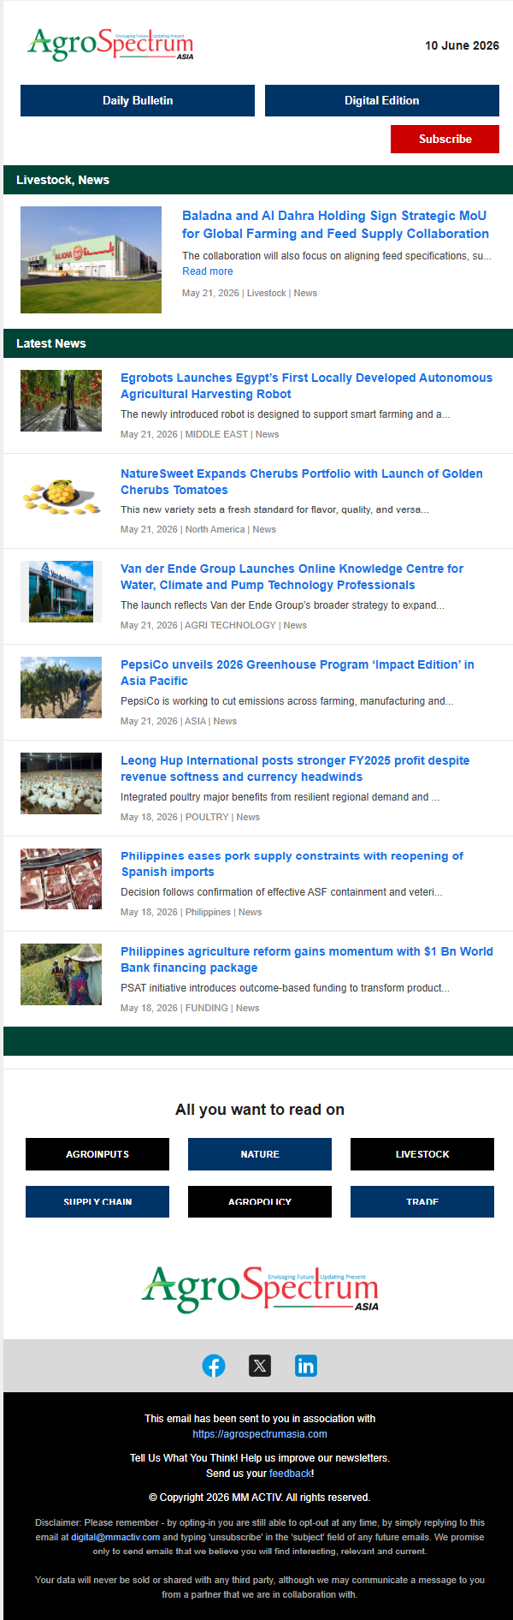Open Egrobots Autonomous Harvesting Robot headline
The width and height of the screenshot is (513, 1620).
(306, 385)
